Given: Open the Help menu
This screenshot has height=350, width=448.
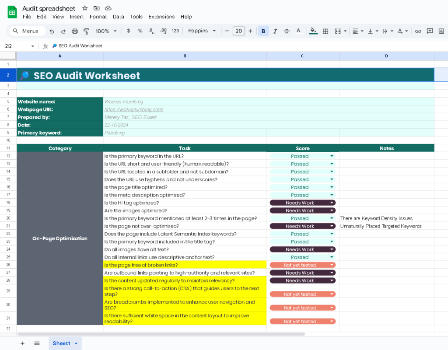Looking at the screenshot, I should [x=186, y=17].
